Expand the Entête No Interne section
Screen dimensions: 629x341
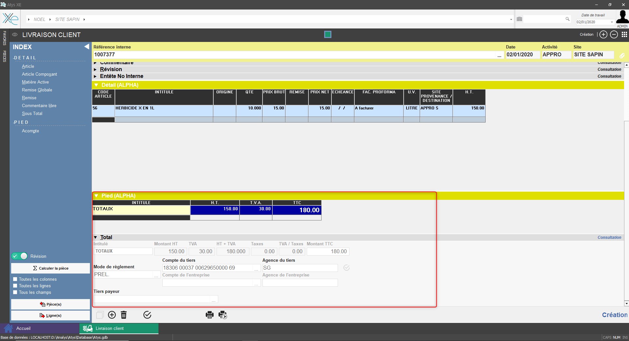click(x=95, y=76)
